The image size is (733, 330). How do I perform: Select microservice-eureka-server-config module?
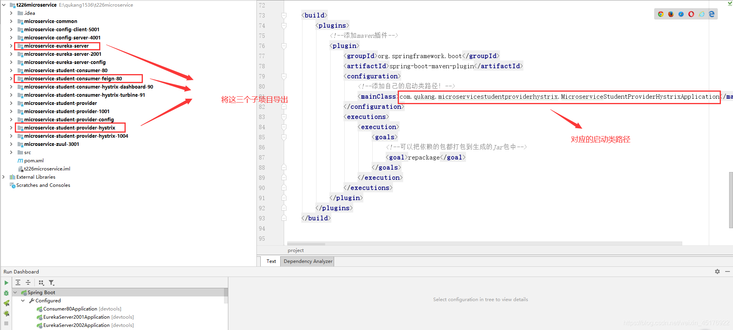point(65,62)
